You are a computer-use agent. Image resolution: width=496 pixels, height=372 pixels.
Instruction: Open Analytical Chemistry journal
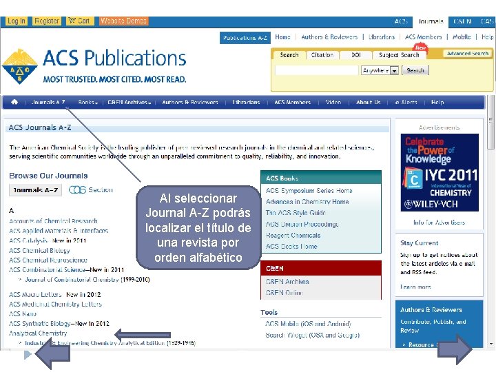38,333
